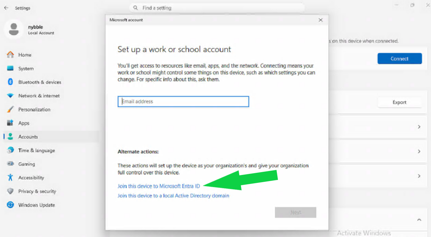
Task: Expand the second row chevron on the right
Action: 419,151
